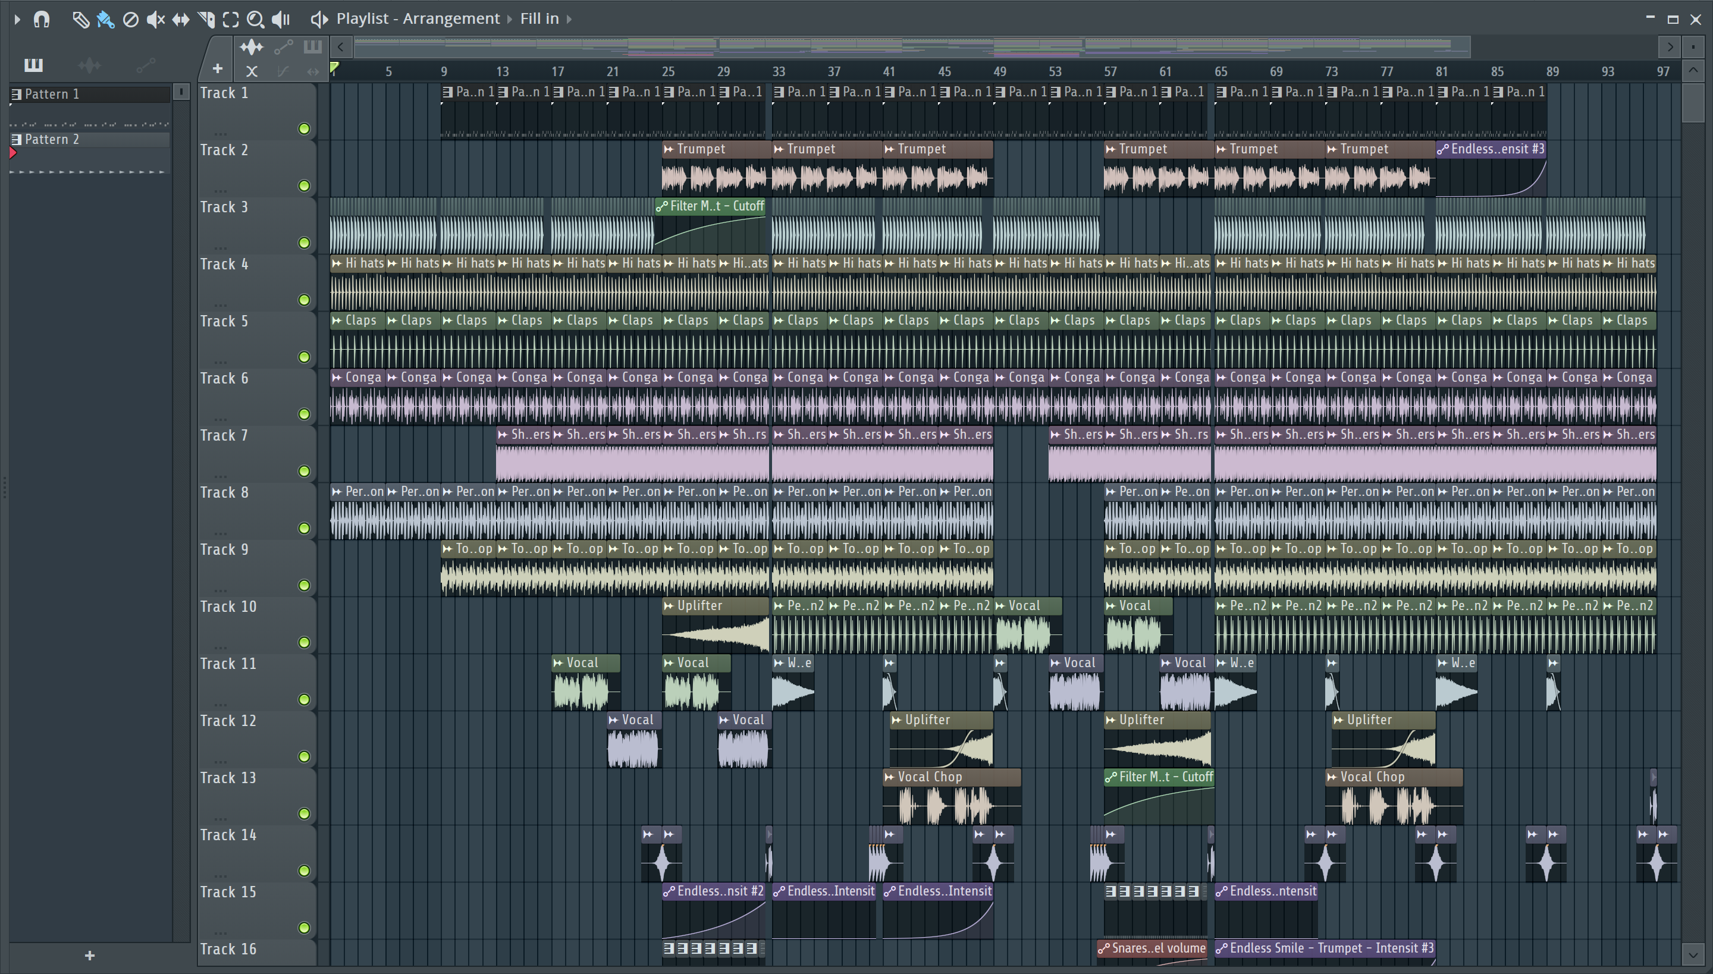This screenshot has height=974, width=1713.
Task: Select Endless Smile - Trumpet - Intensit #3 clip
Action: [1325, 953]
